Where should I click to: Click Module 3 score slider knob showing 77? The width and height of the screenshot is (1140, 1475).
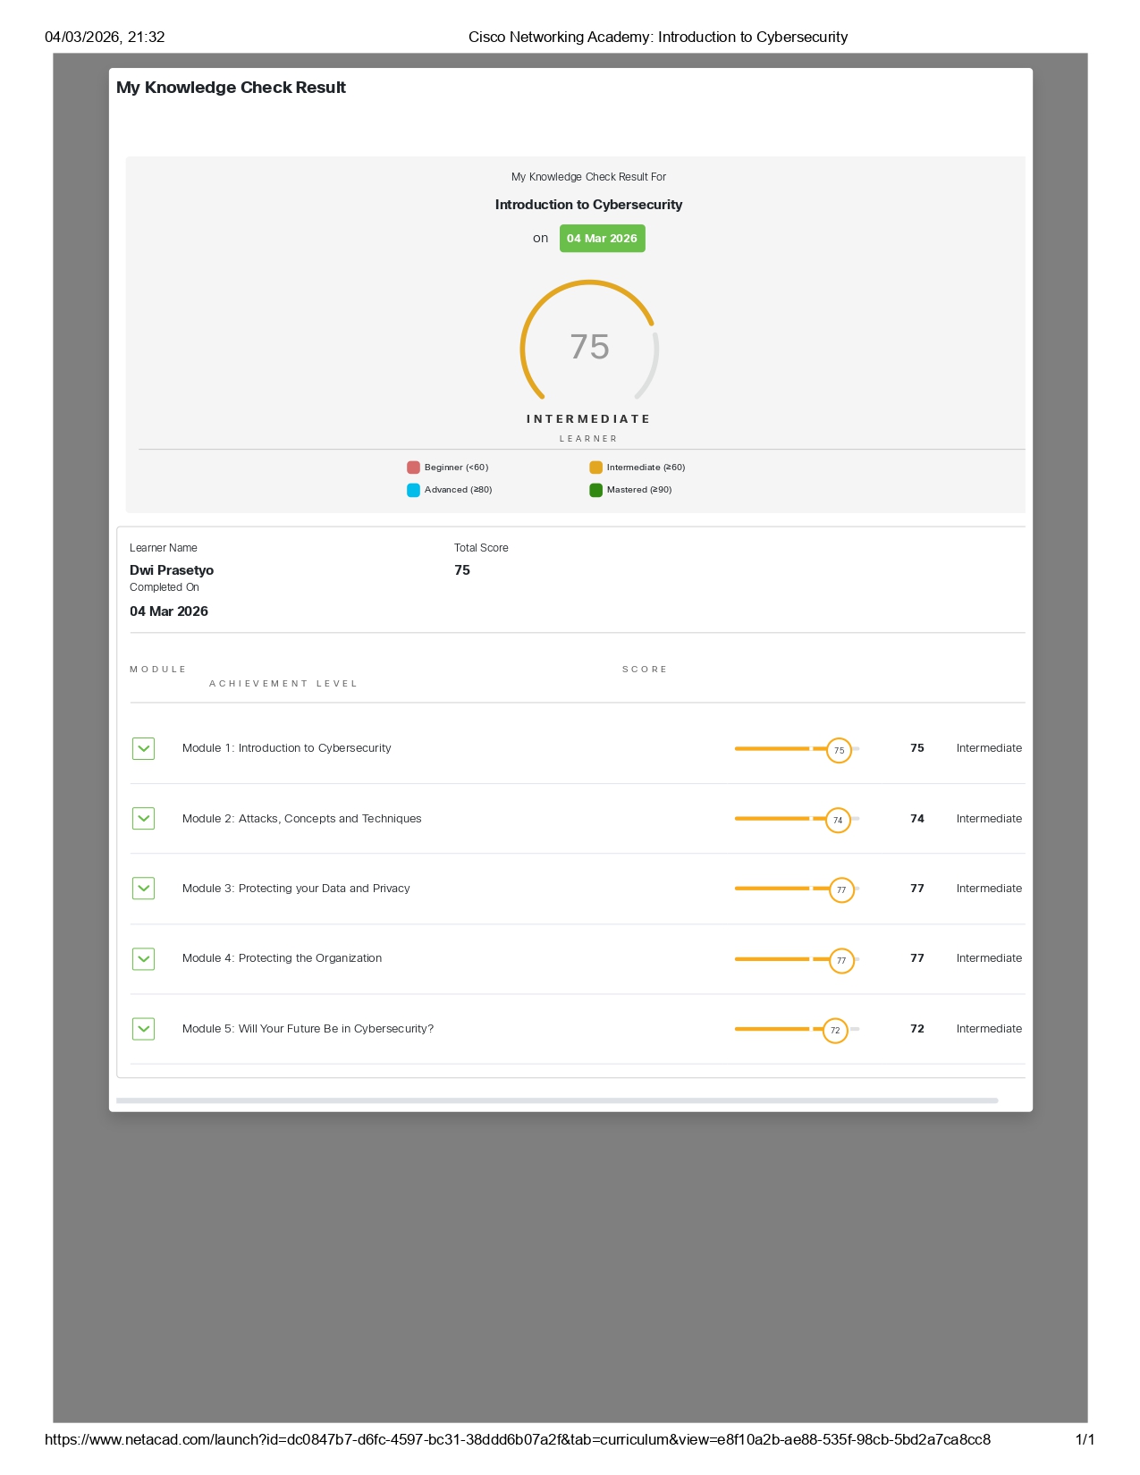coord(841,890)
